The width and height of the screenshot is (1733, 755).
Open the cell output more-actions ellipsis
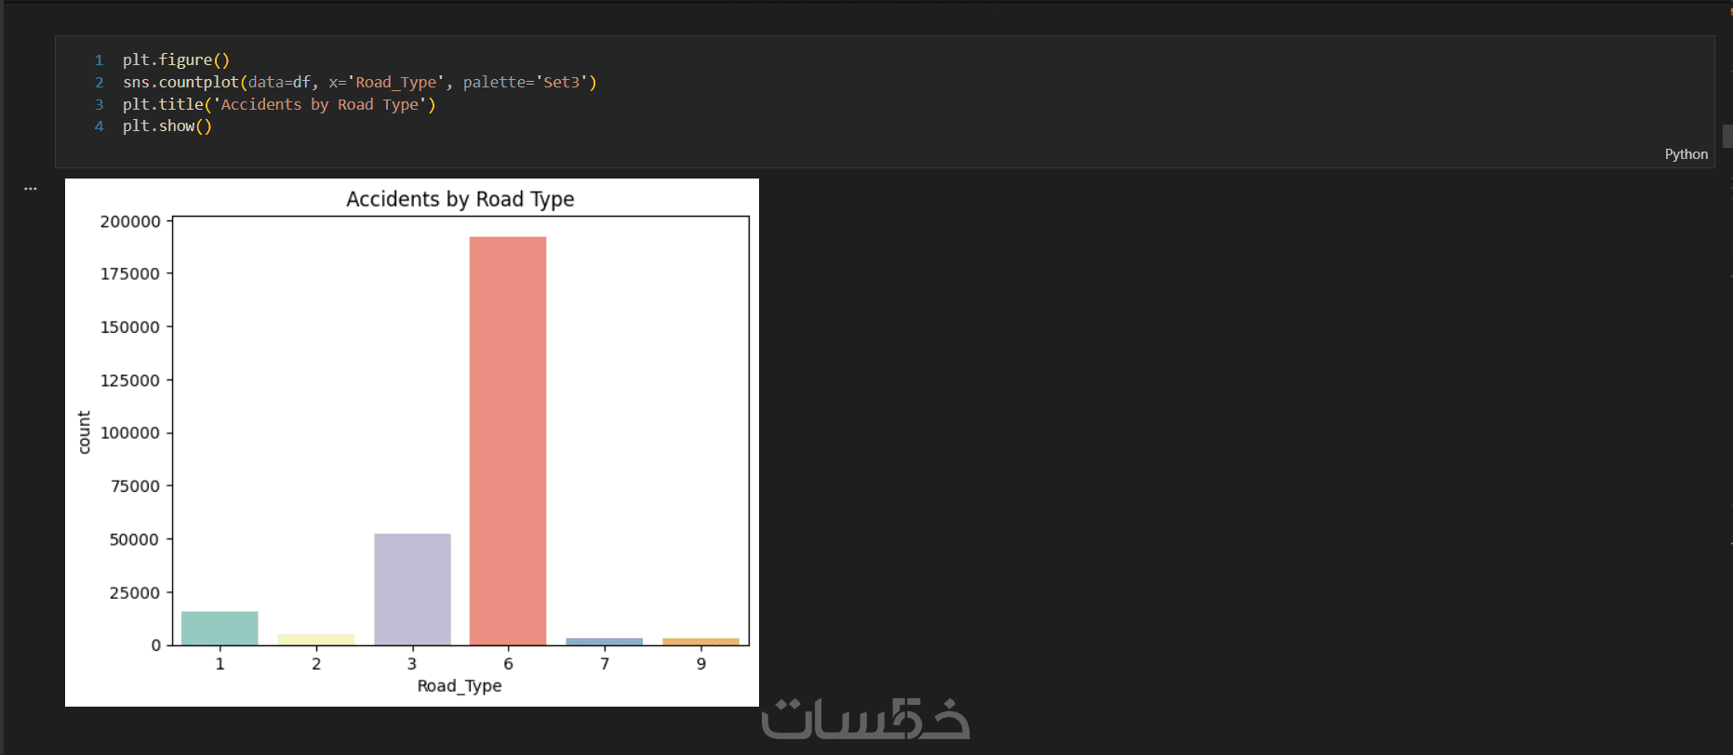[x=31, y=188]
